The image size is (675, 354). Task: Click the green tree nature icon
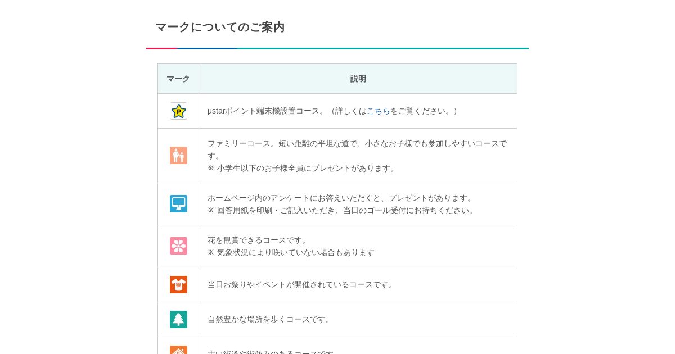(178, 319)
